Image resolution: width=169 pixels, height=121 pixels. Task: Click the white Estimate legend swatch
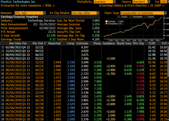106,21
